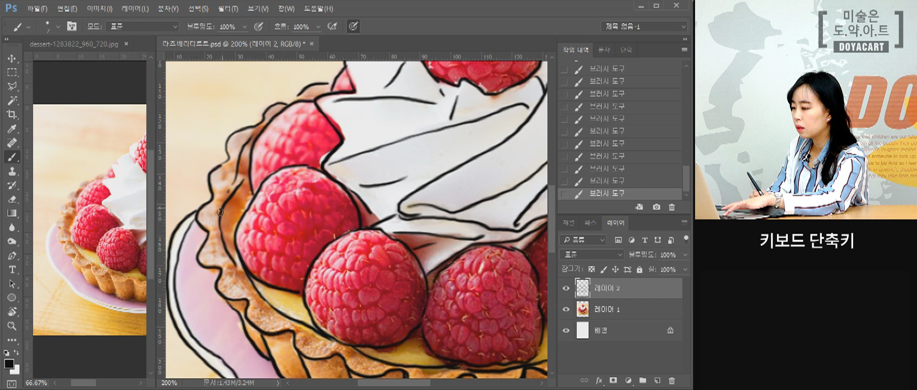Open the 파일(F) menu
Viewport: 917px width, 390px height.
tap(38, 9)
